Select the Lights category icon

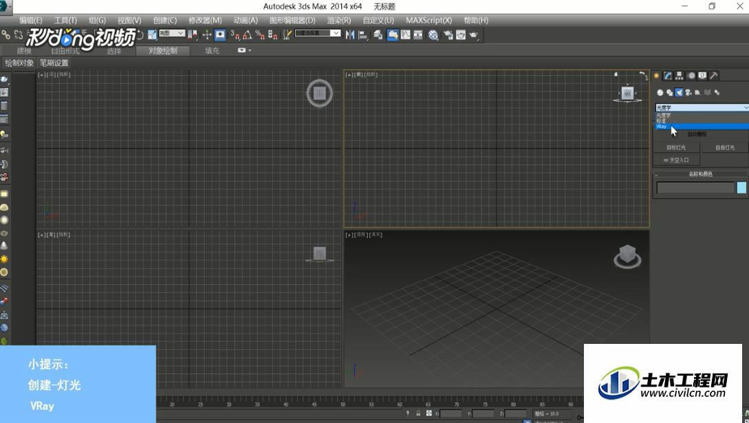(680, 93)
